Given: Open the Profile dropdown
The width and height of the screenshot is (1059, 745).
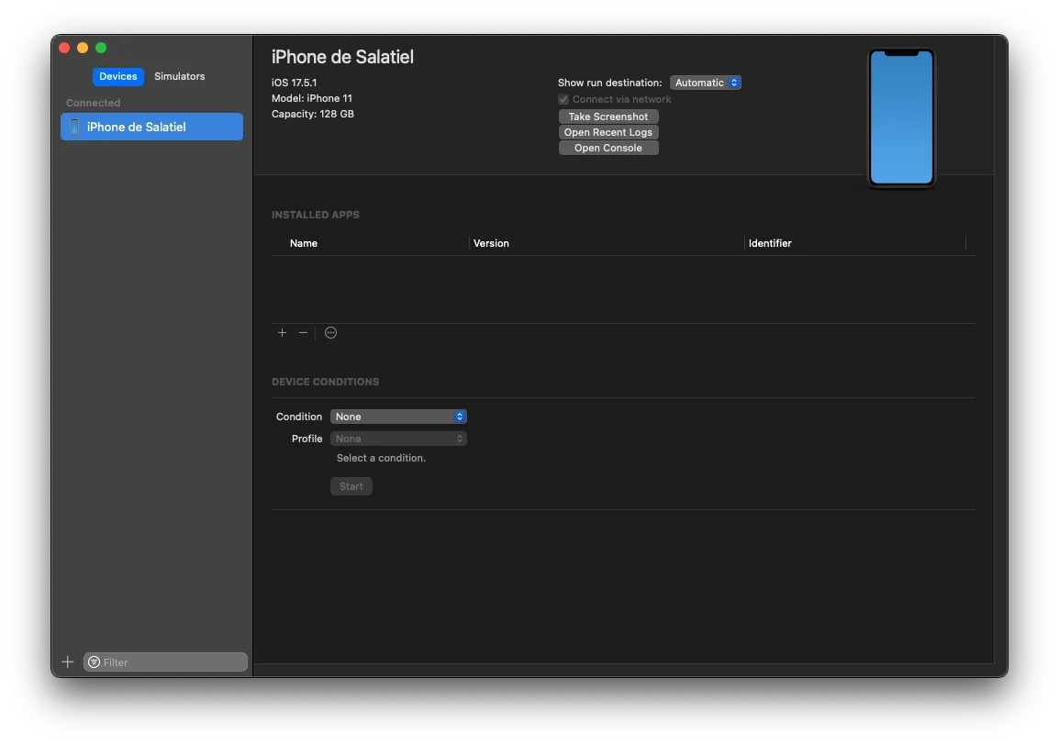Looking at the screenshot, I should 398,439.
